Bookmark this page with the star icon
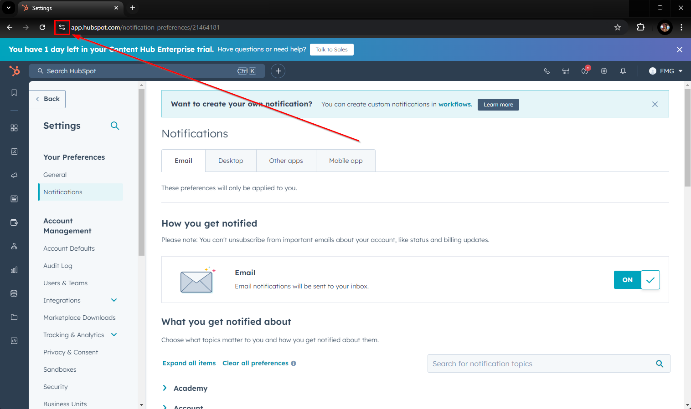 click(x=618, y=27)
